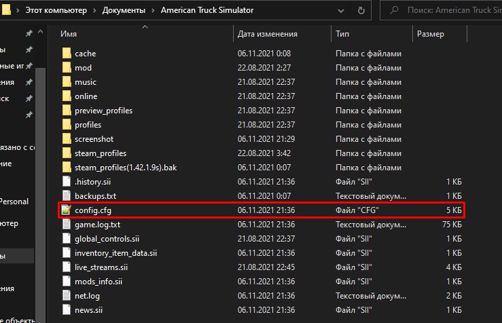Click the search magnifier icon

tap(395, 11)
